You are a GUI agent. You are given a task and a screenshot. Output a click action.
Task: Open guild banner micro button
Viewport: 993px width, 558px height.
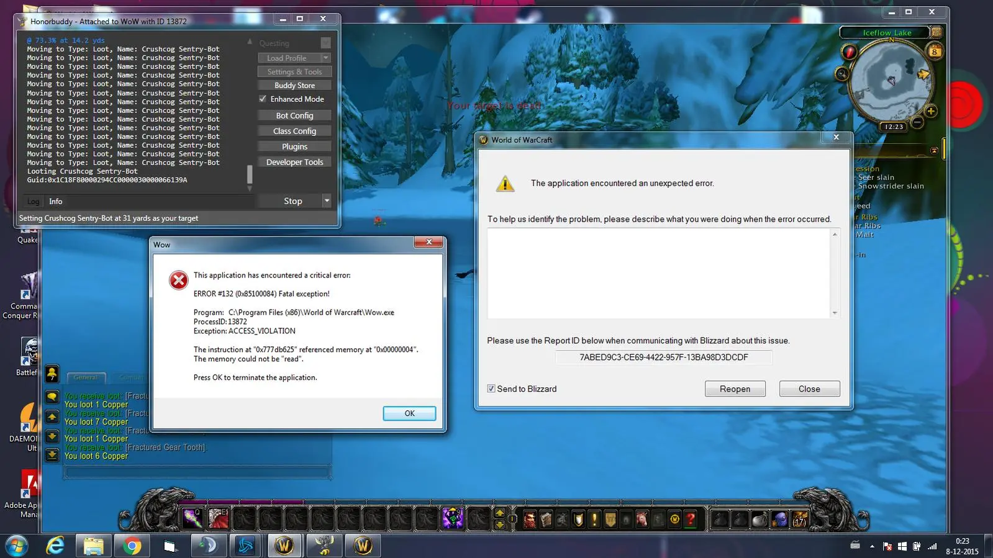pyautogui.click(x=610, y=519)
